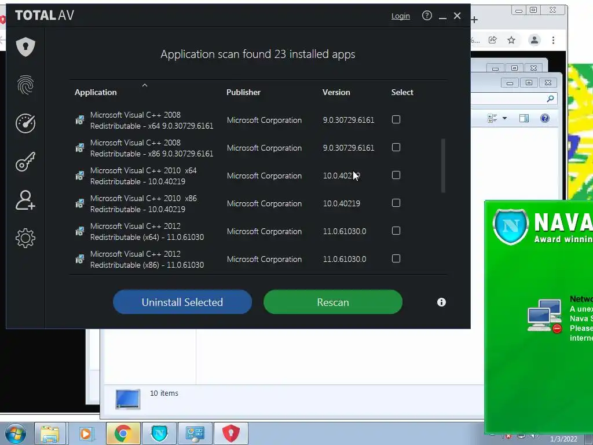Open Chrome's profile avatar
Screen dimensions: 593x445
(x=535, y=40)
